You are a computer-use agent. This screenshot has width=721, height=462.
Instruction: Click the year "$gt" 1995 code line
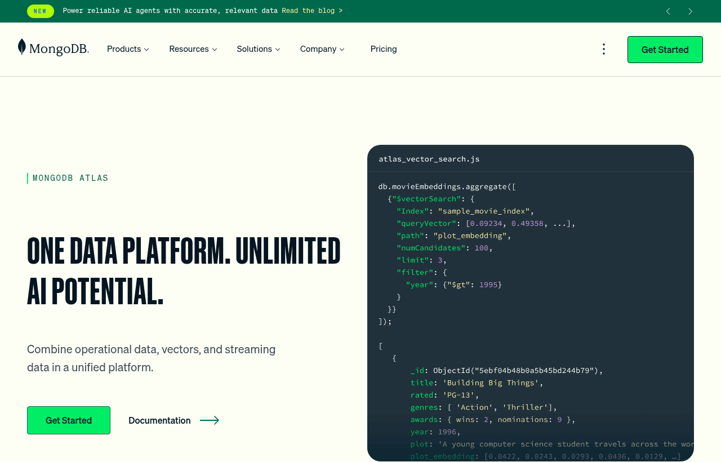click(x=454, y=285)
